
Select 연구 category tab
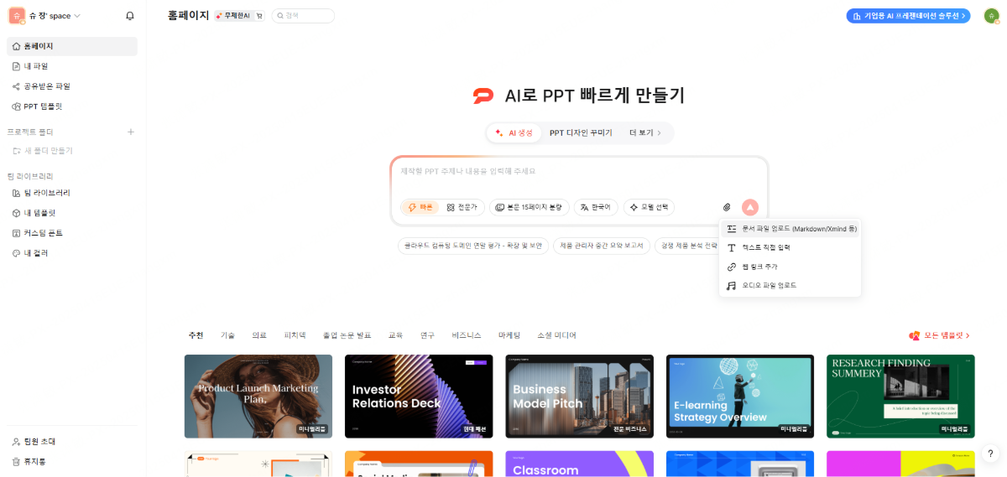[x=427, y=335]
